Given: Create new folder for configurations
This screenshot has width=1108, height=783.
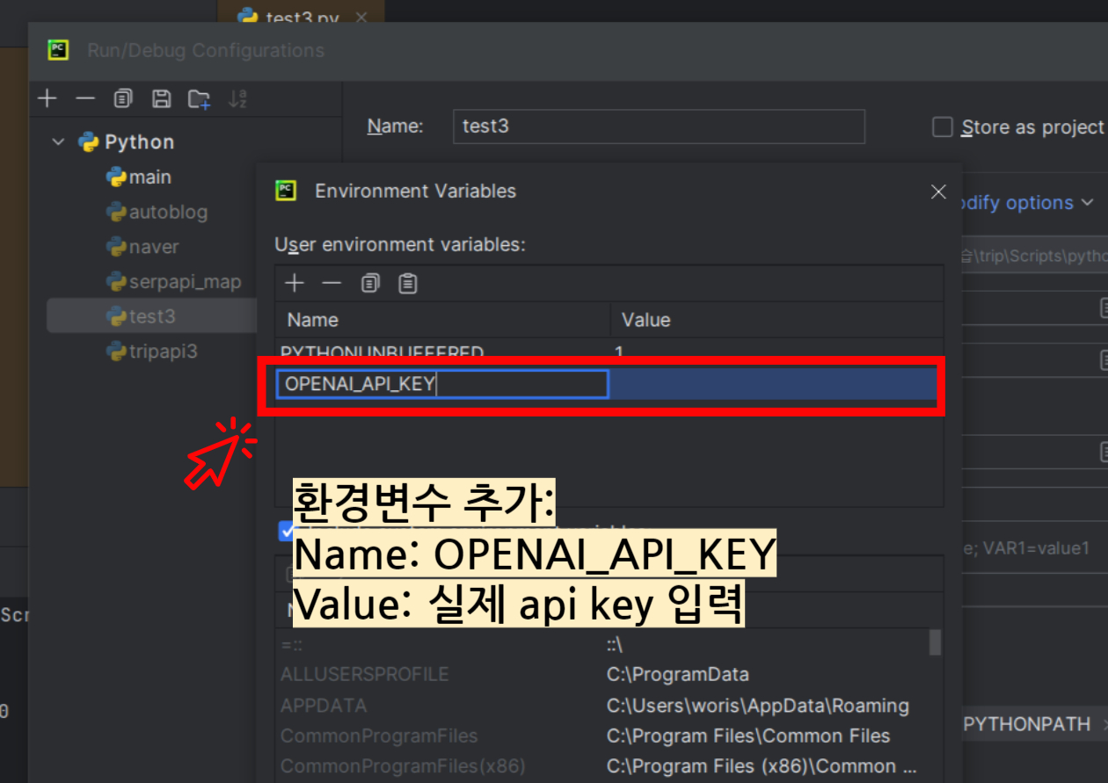Looking at the screenshot, I should (x=200, y=98).
